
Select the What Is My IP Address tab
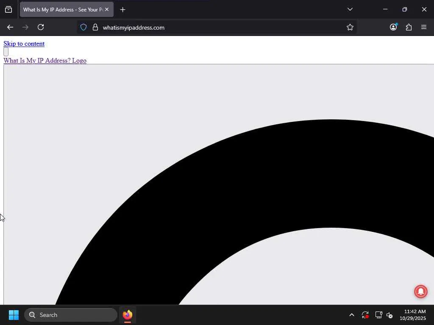67,10
